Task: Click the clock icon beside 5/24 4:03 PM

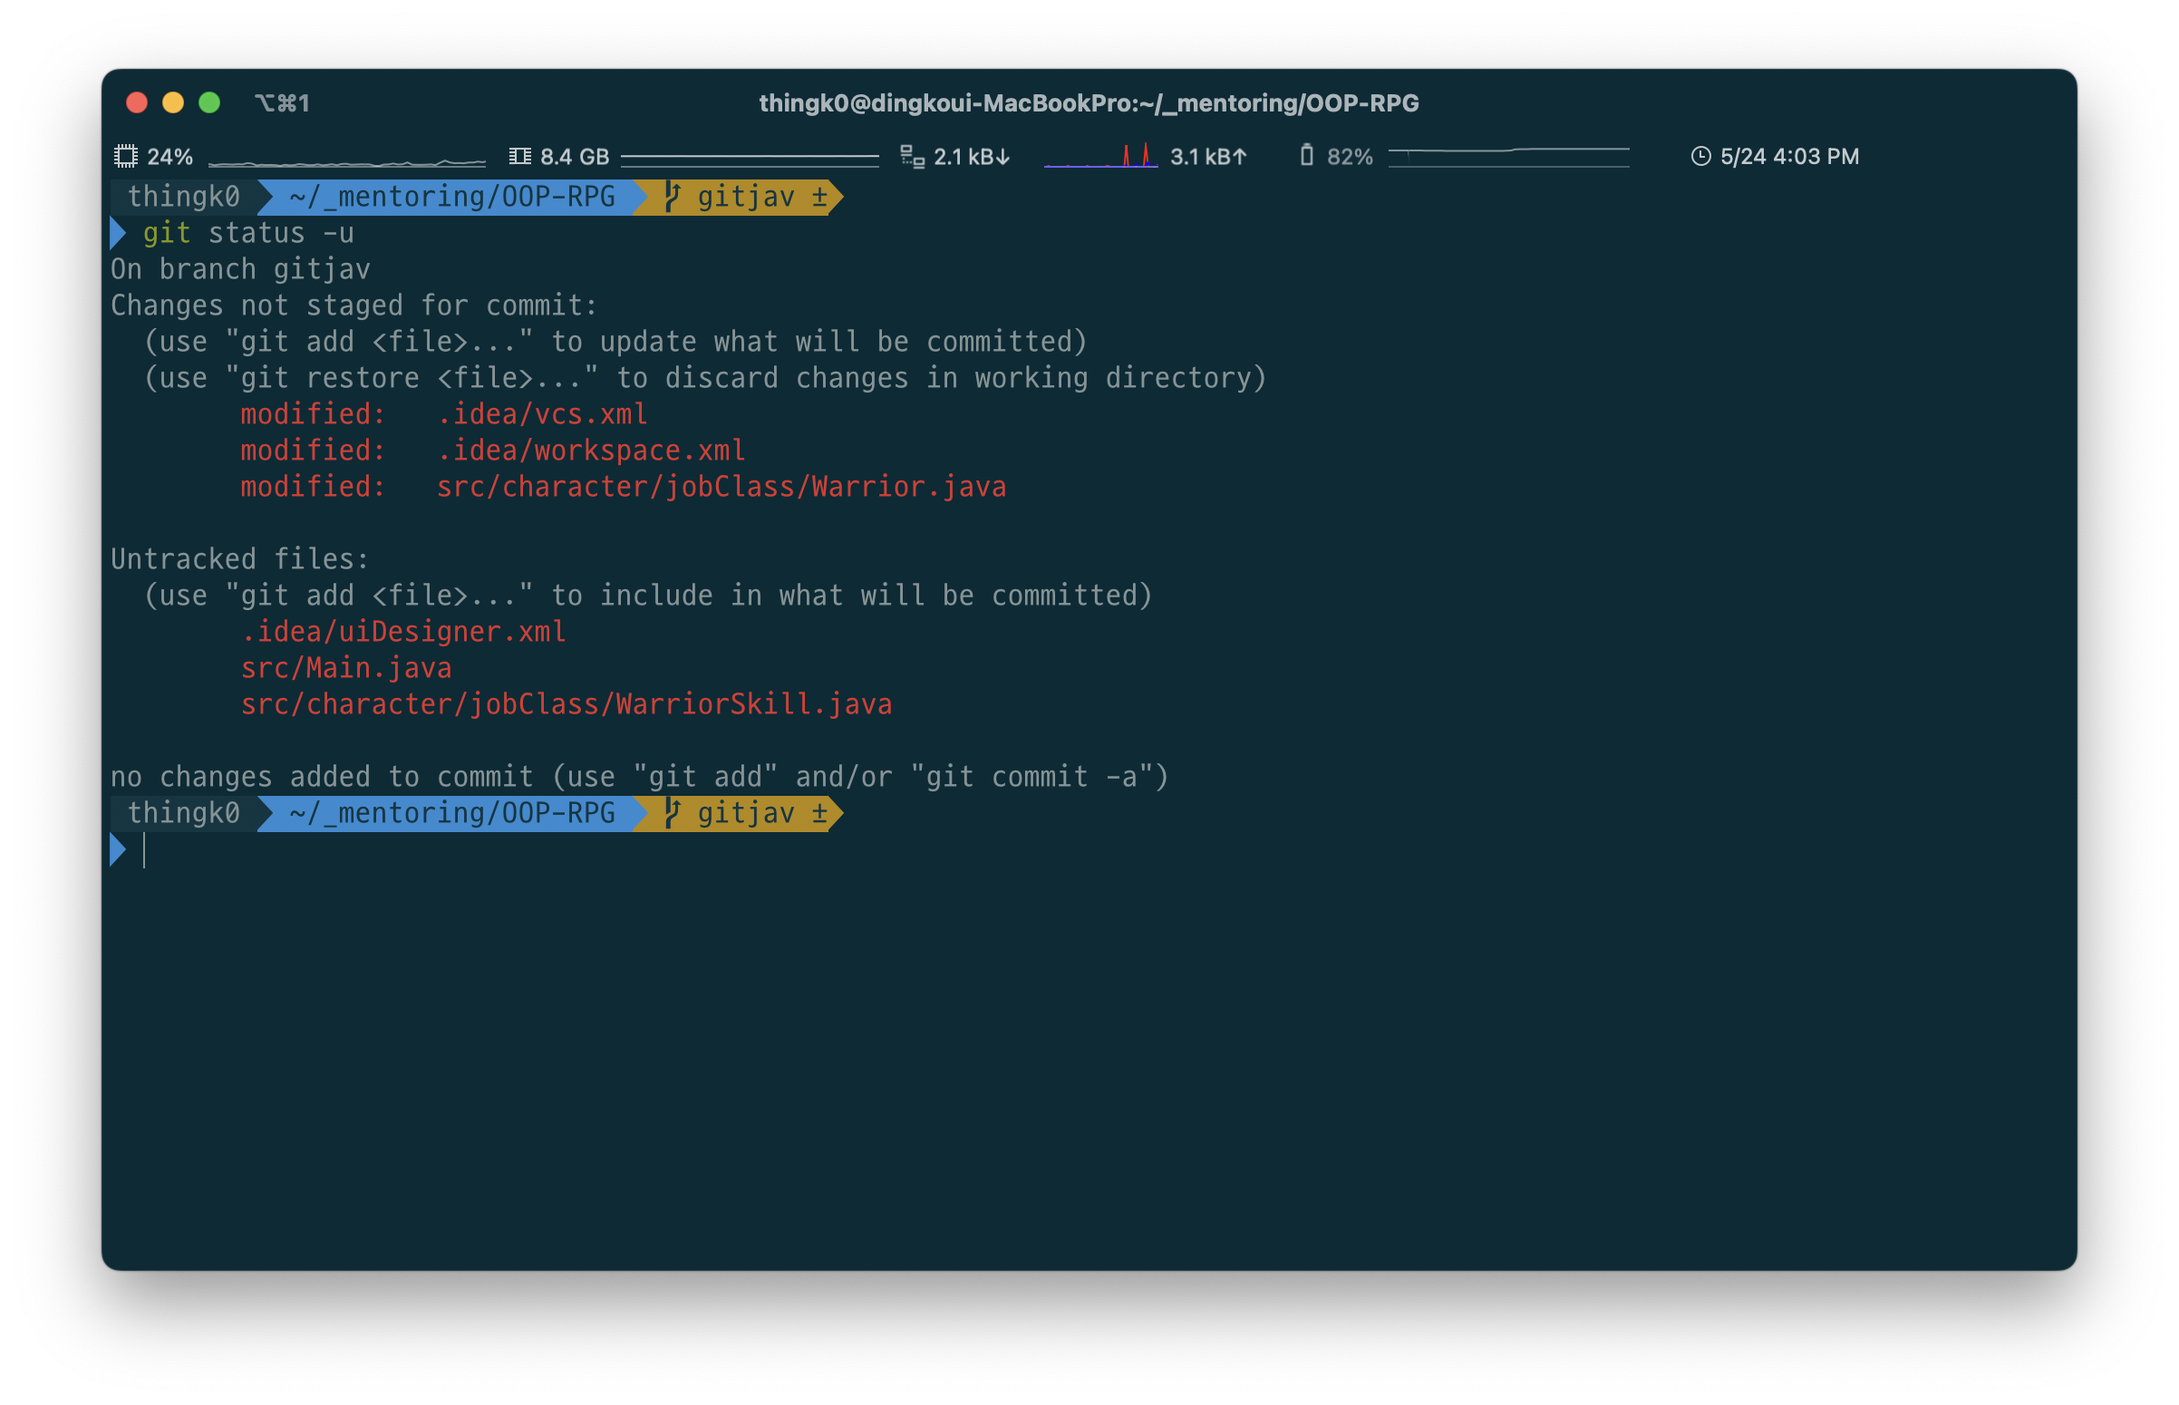Action: (1700, 156)
